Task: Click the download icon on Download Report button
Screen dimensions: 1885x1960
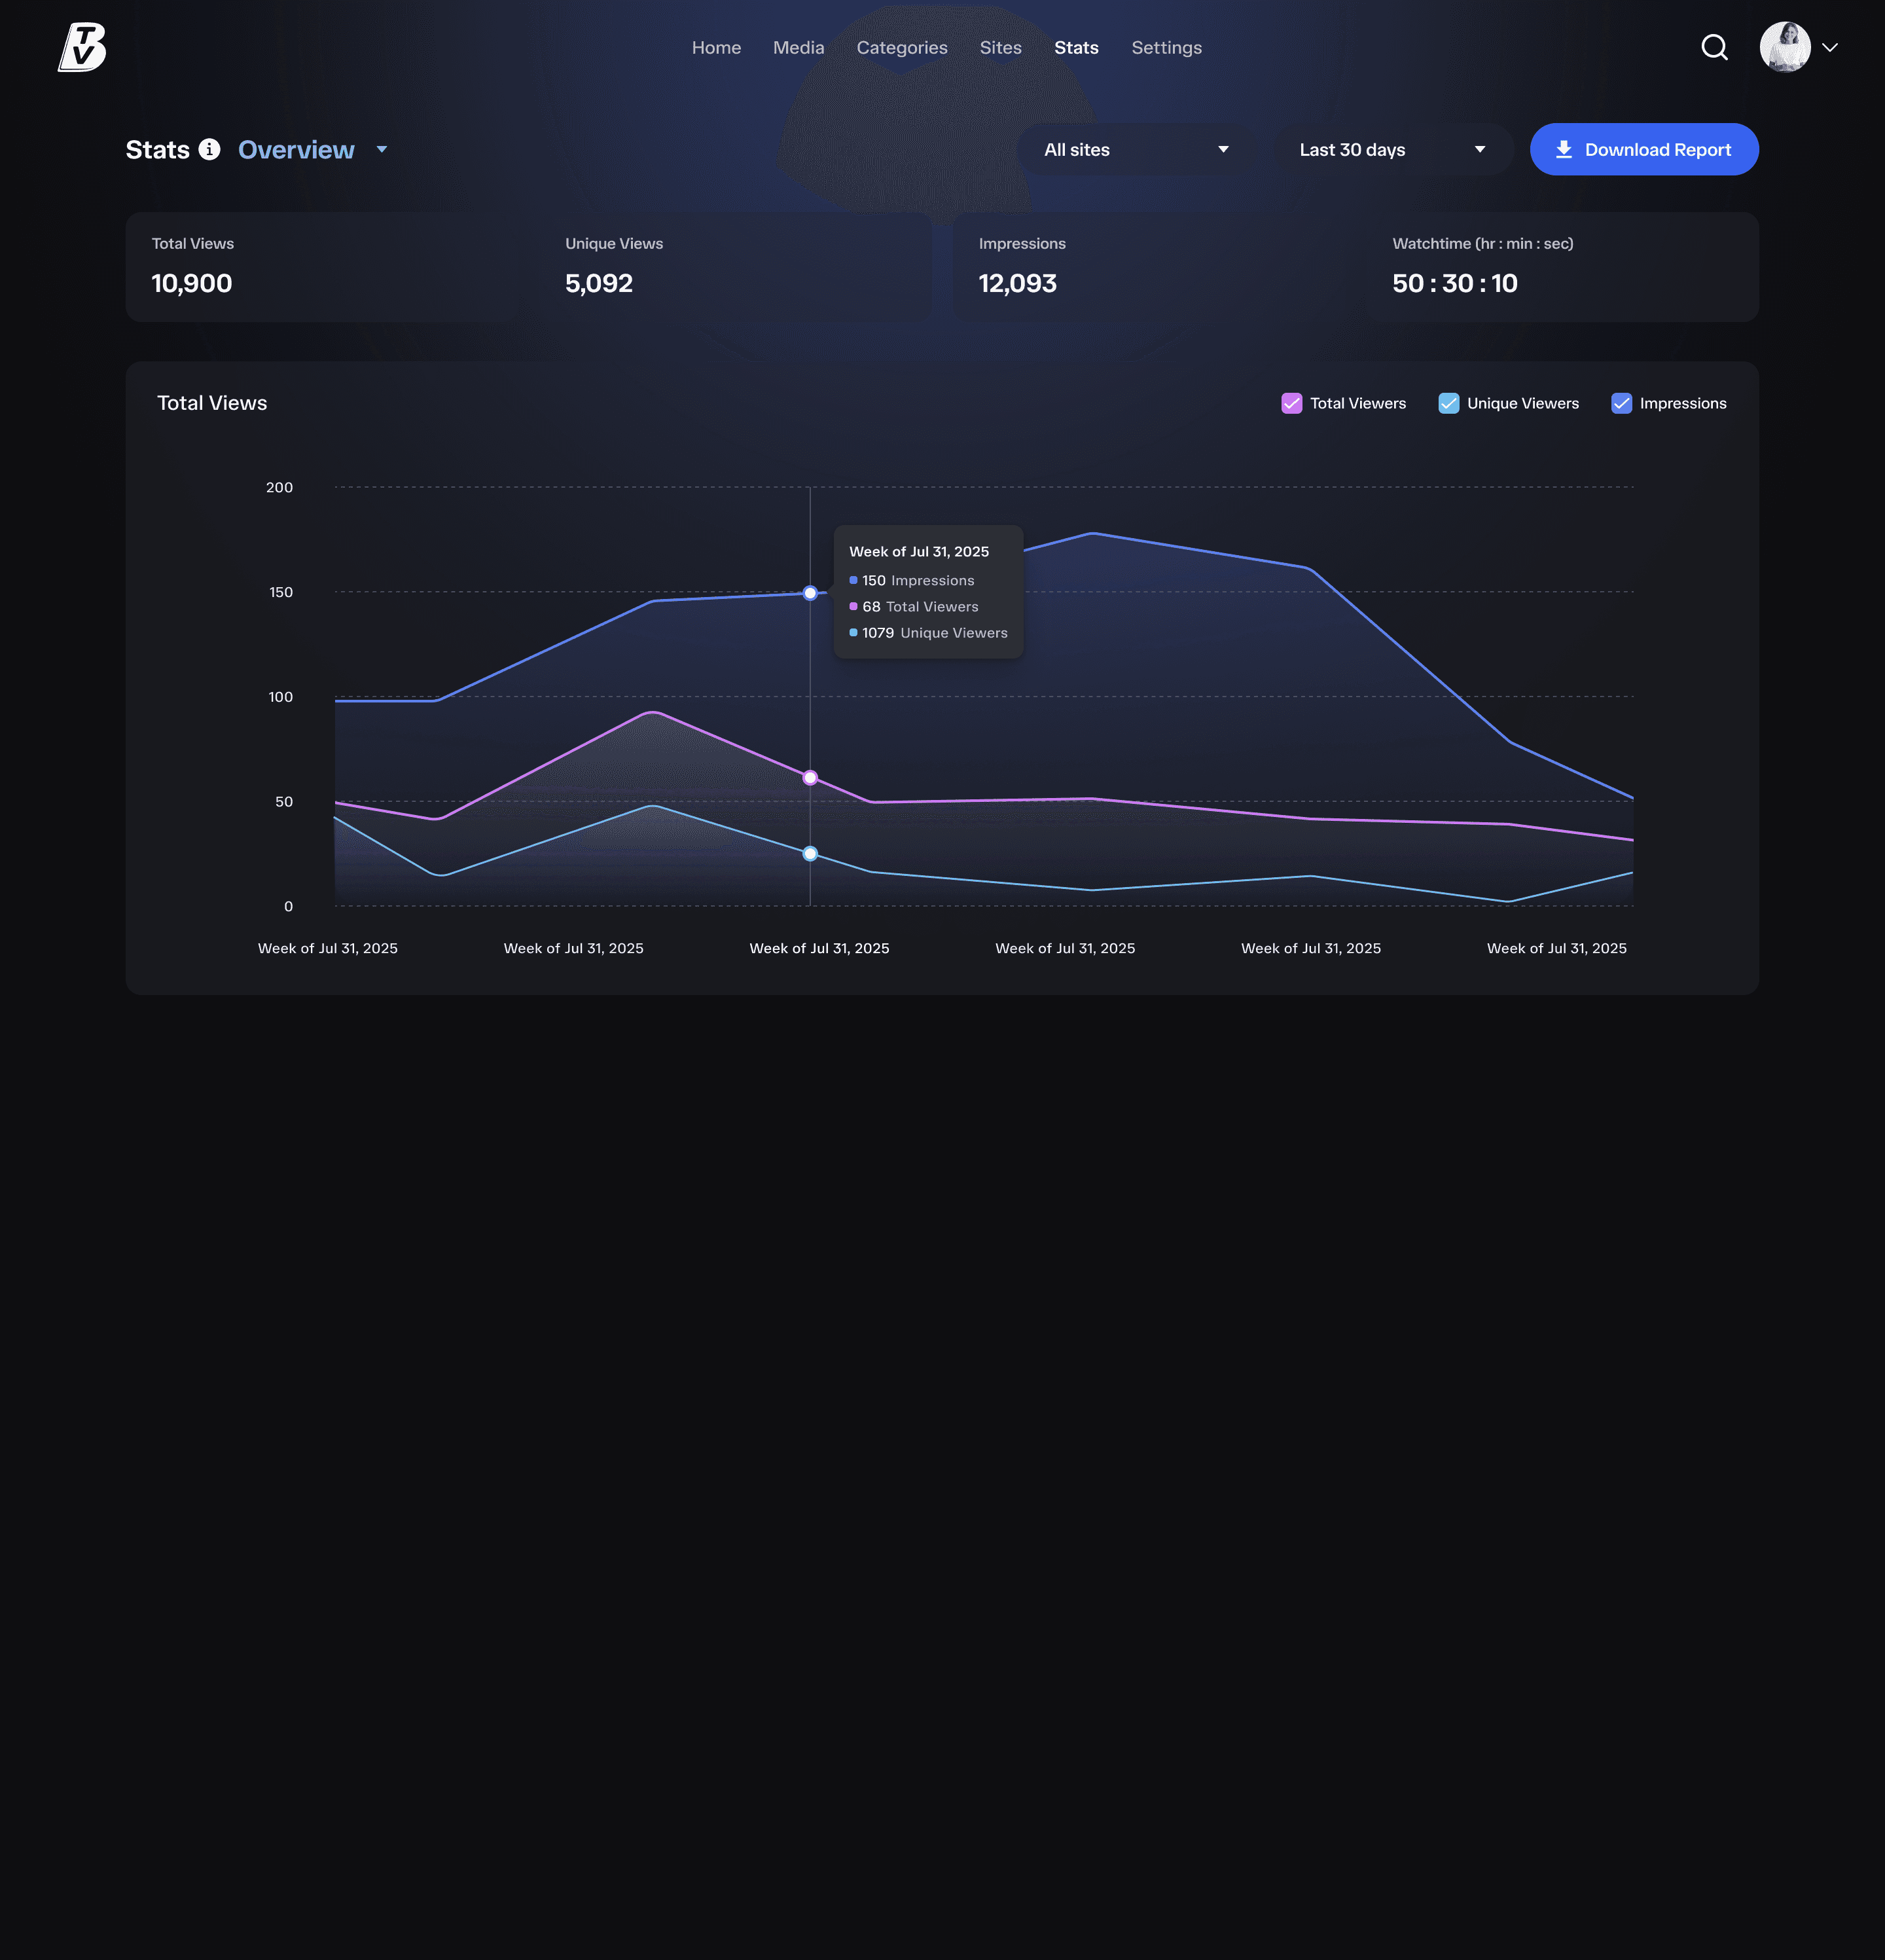Action: (1564, 149)
